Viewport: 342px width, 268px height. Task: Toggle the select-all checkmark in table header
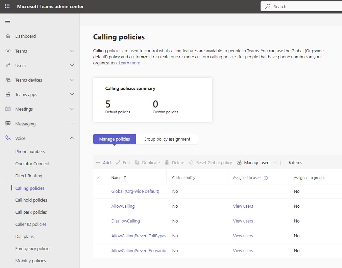[x=98, y=178]
